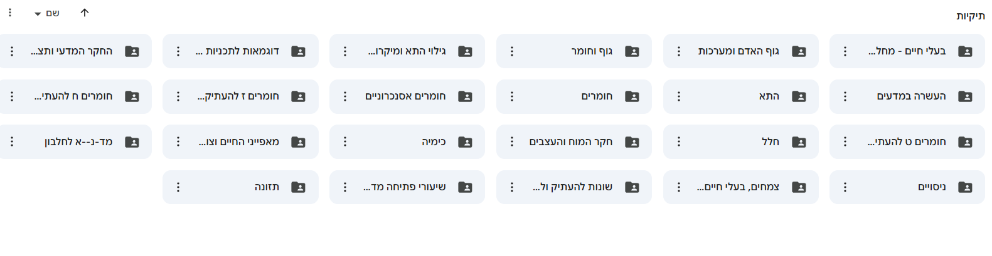The height and width of the screenshot is (256, 992).
Task: Open the three-dot menu for חקר המוח והעצבים
Action: pyautogui.click(x=512, y=142)
